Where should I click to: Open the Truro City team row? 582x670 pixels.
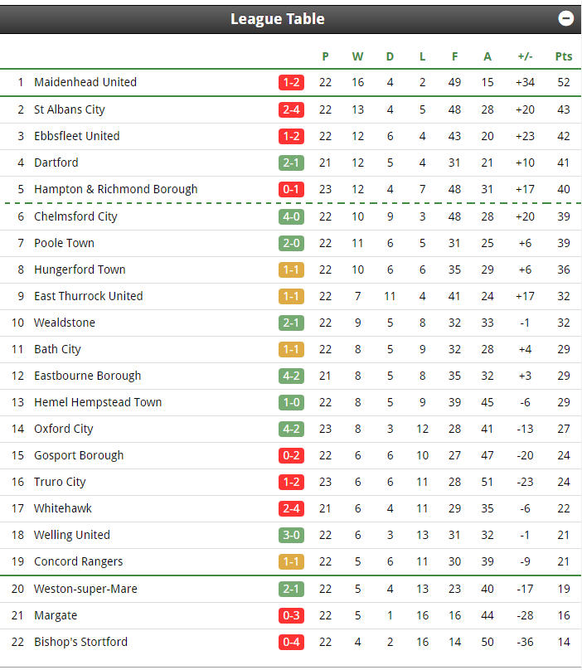tap(290, 482)
